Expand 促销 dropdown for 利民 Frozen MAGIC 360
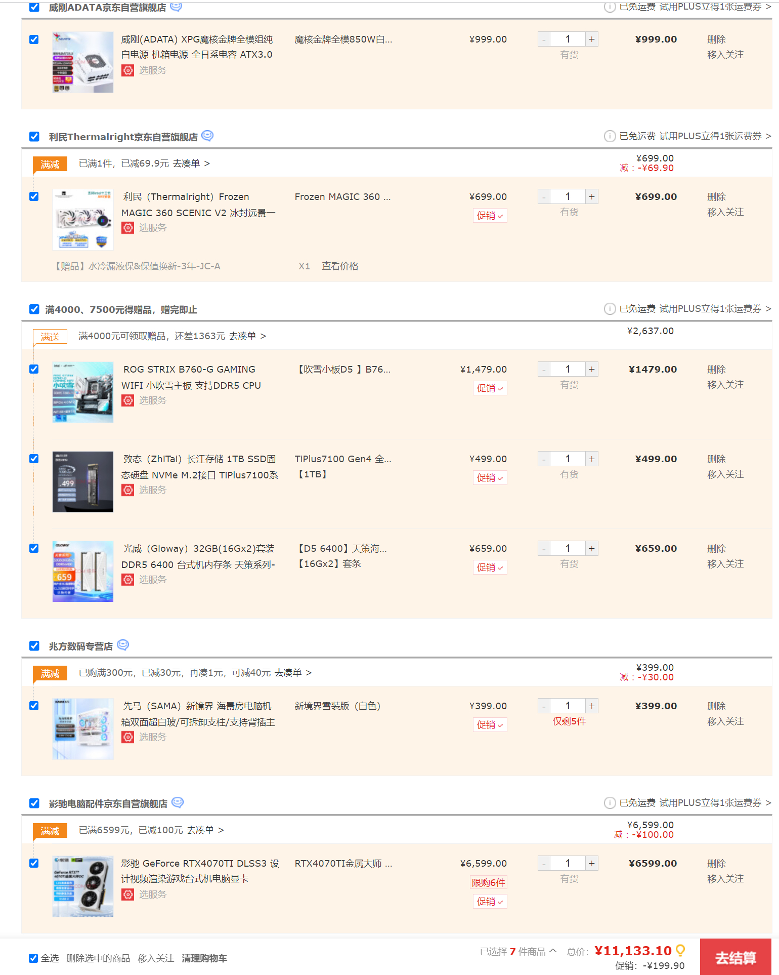 [x=490, y=216]
